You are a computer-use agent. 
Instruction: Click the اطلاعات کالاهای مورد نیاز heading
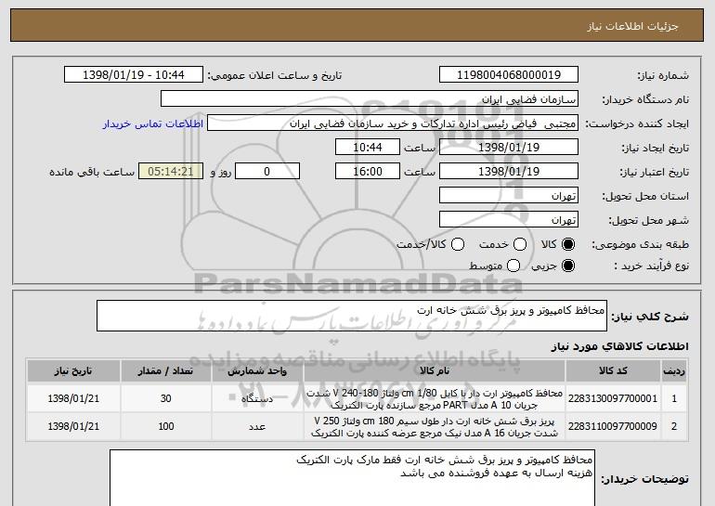point(619,346)
